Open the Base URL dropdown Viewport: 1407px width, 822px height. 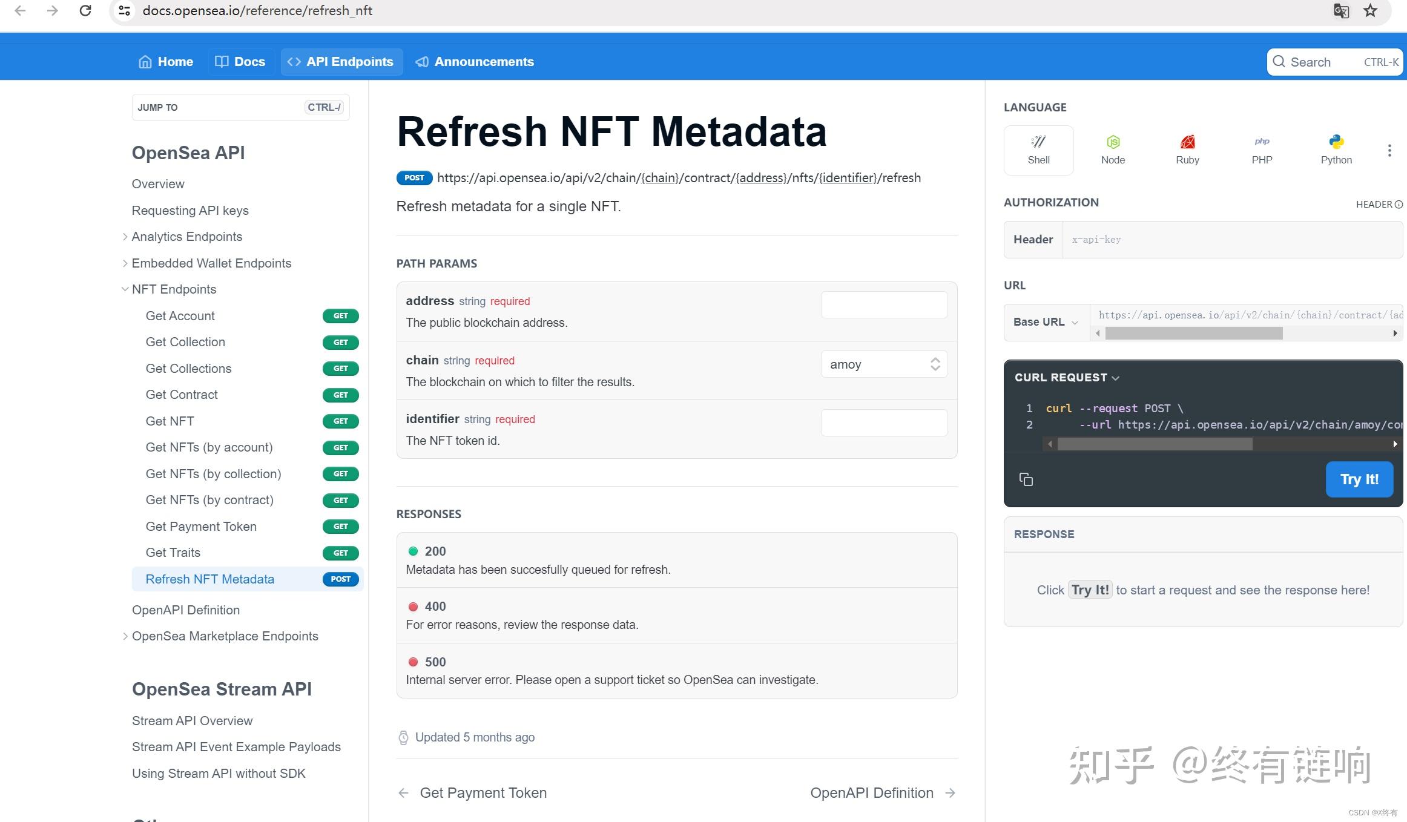click(1046, 322)
